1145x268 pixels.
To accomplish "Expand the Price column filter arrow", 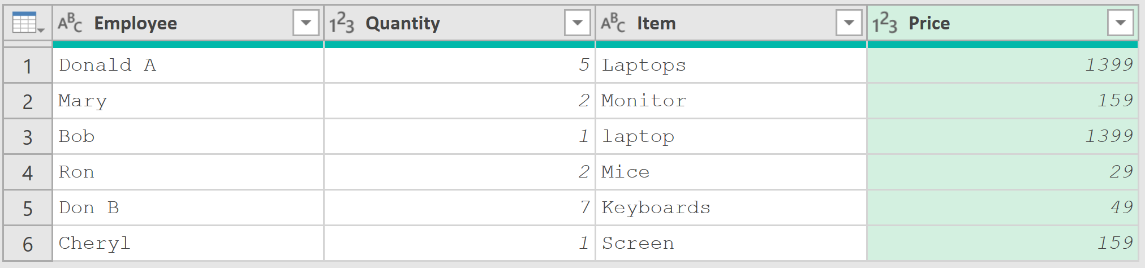I will click(1121, 23).
